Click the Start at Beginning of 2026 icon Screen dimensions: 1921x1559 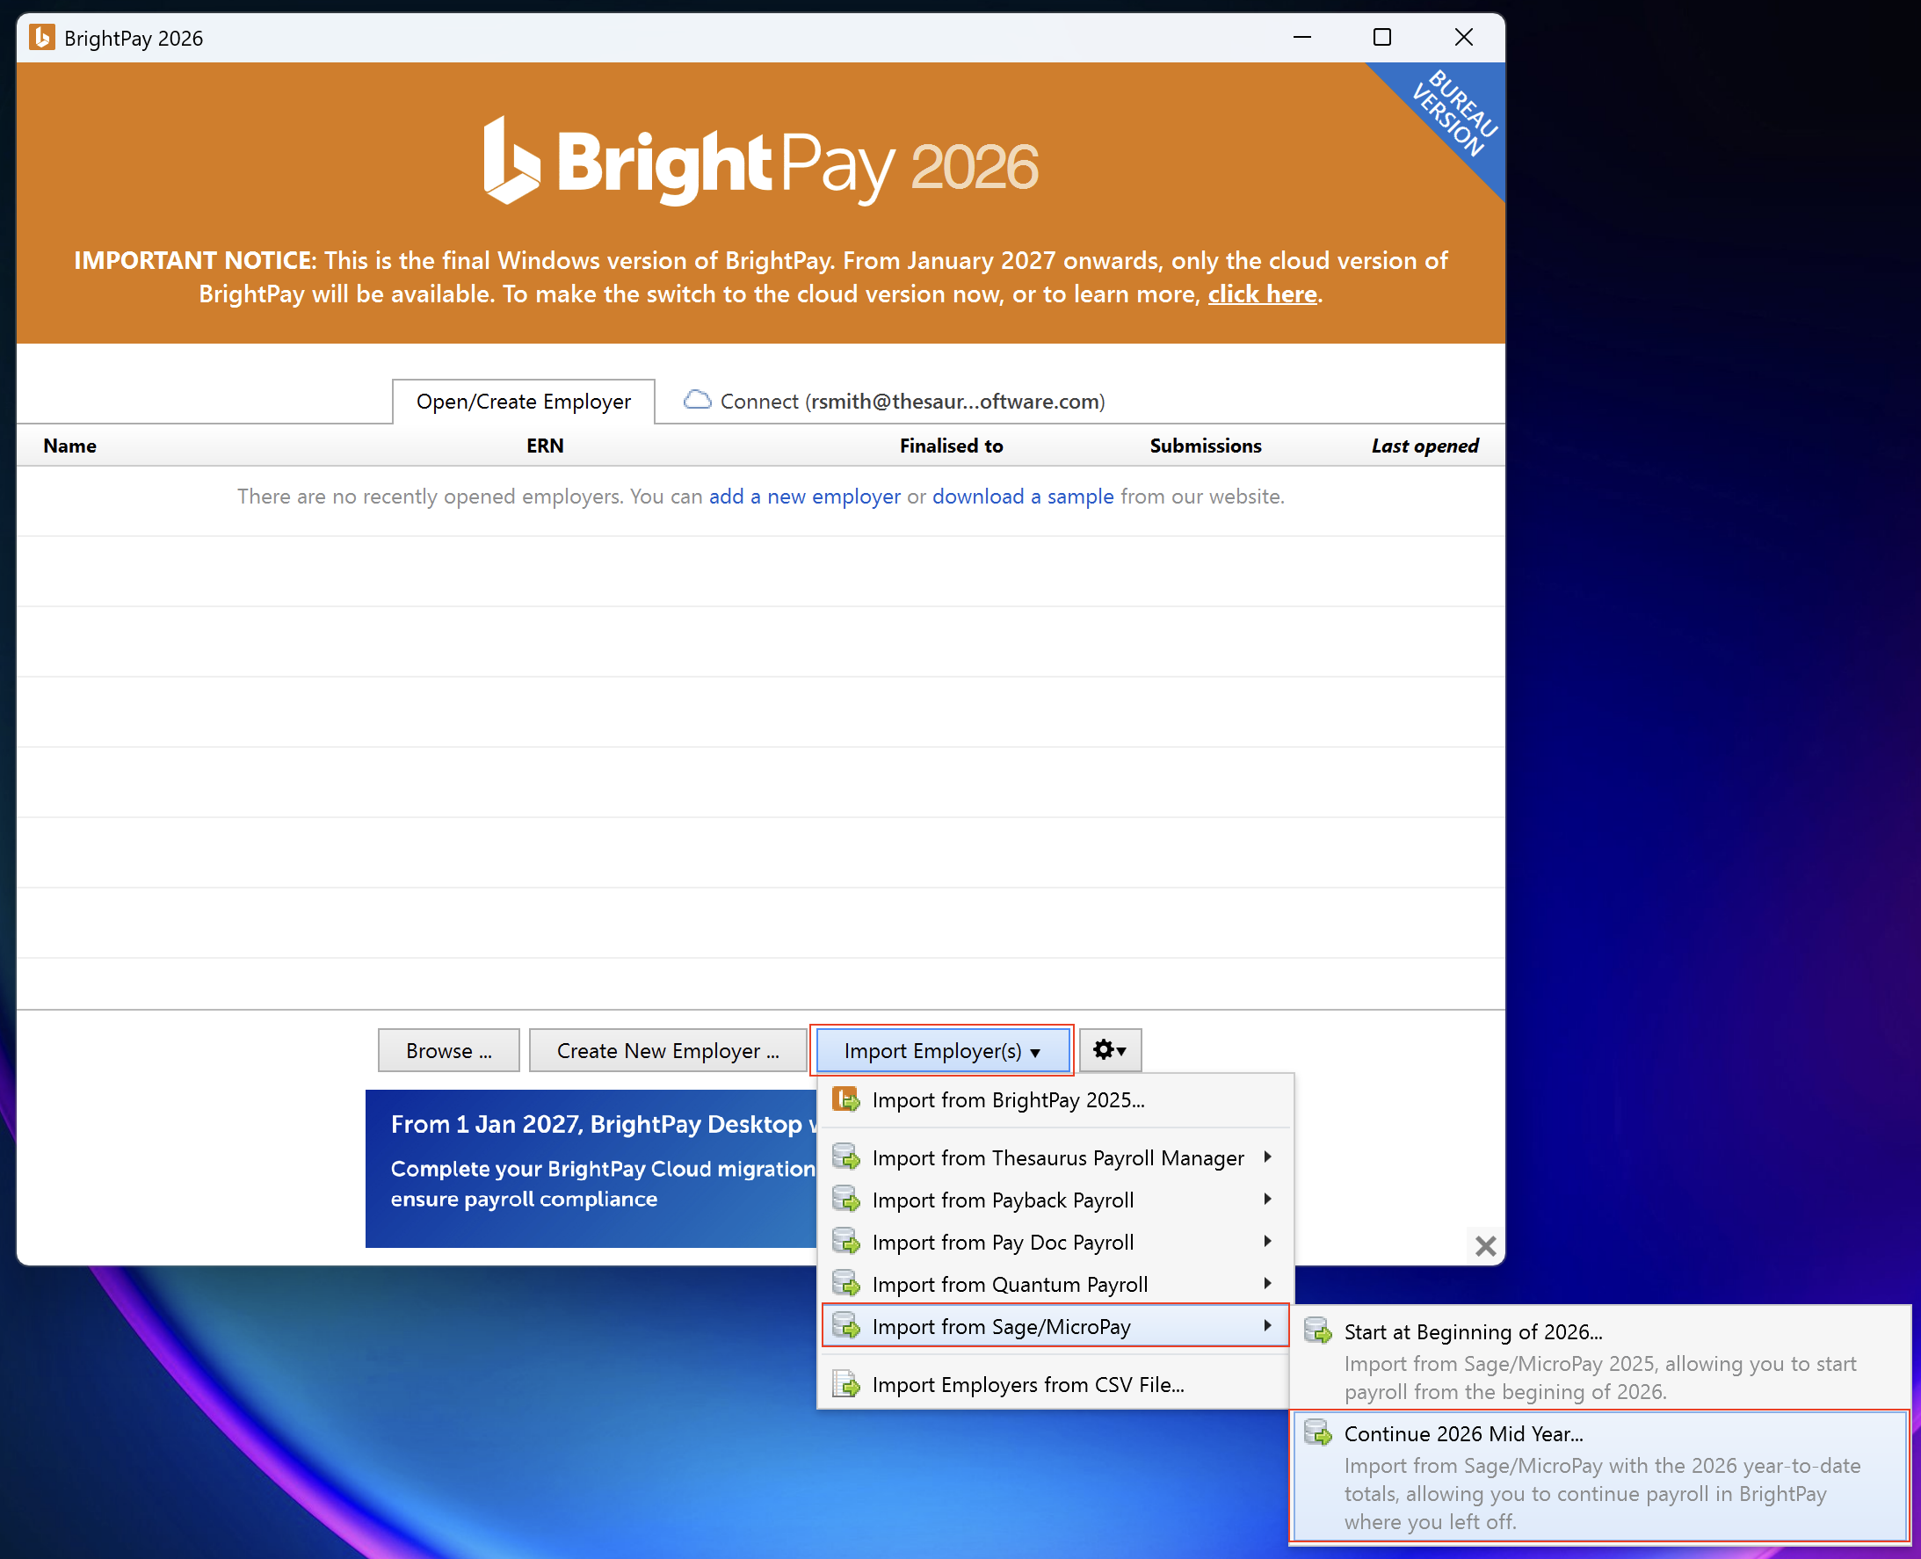(x=1317, y=1331)
